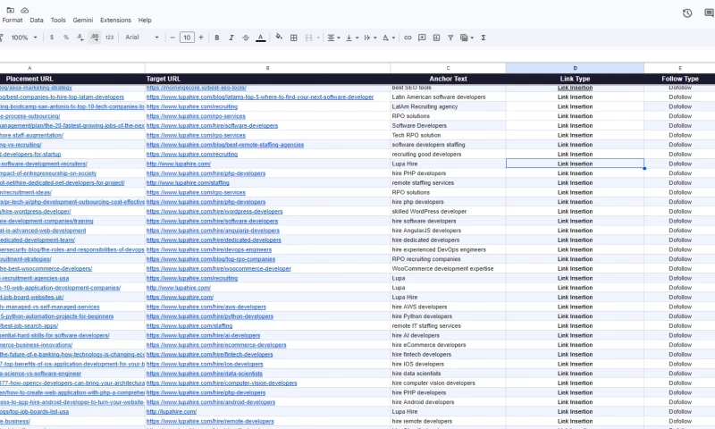Select column C header
This screenshot has height=429, width=715.
tap(449, 68)
